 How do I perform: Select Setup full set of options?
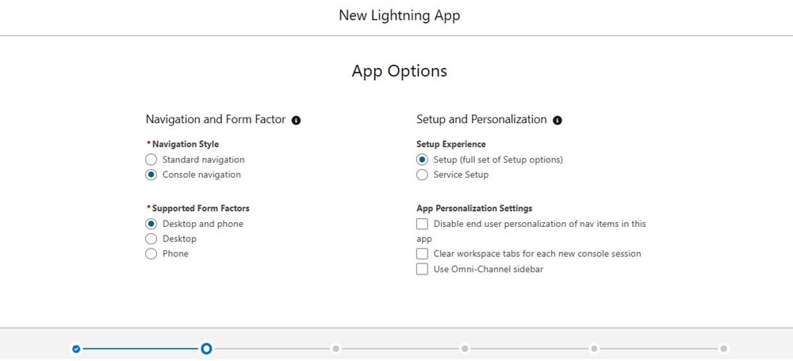[x=422, y=160]
